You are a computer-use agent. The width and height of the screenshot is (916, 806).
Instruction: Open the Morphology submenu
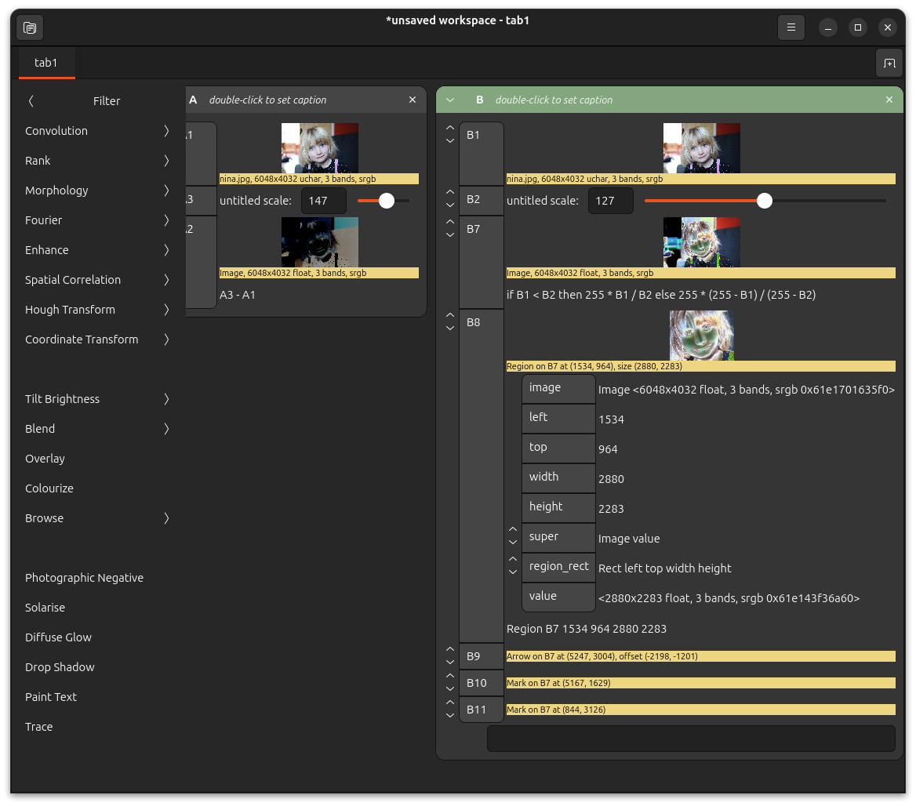click(97, 191)
